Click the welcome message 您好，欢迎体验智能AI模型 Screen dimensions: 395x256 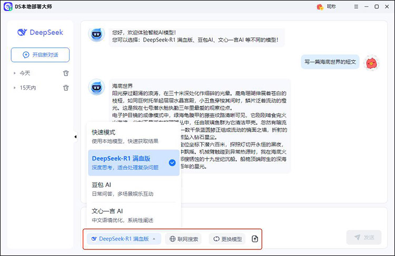[144, 32]
